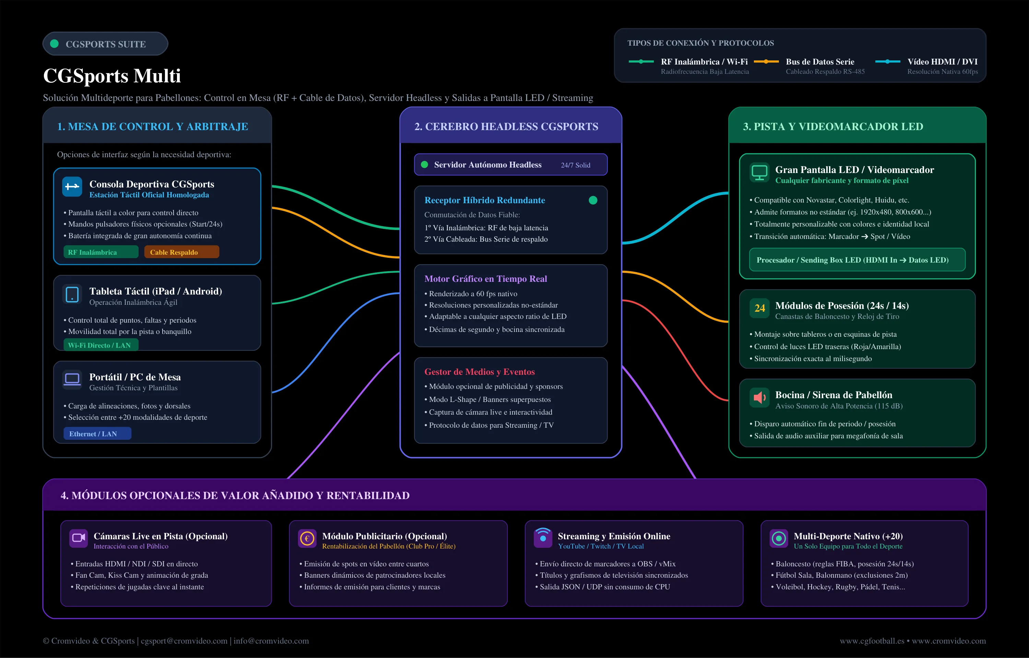The height and width of the screenshot is (658, 1029).
Task: Click the 24/7 Solid label
Action: pyautogui.click(x=576, y=165)
